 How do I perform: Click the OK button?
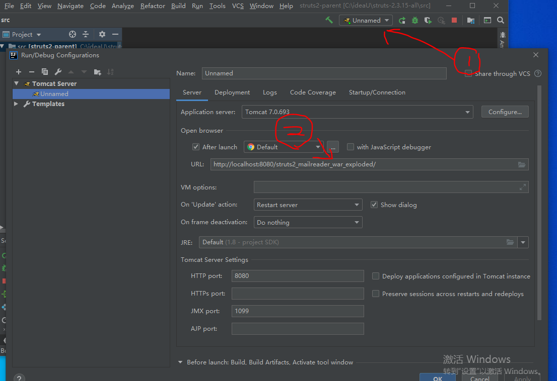438,378
